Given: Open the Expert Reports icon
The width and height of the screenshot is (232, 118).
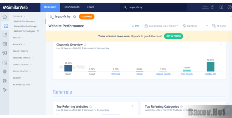Looking at the screenshot, I should coord(212,7).
